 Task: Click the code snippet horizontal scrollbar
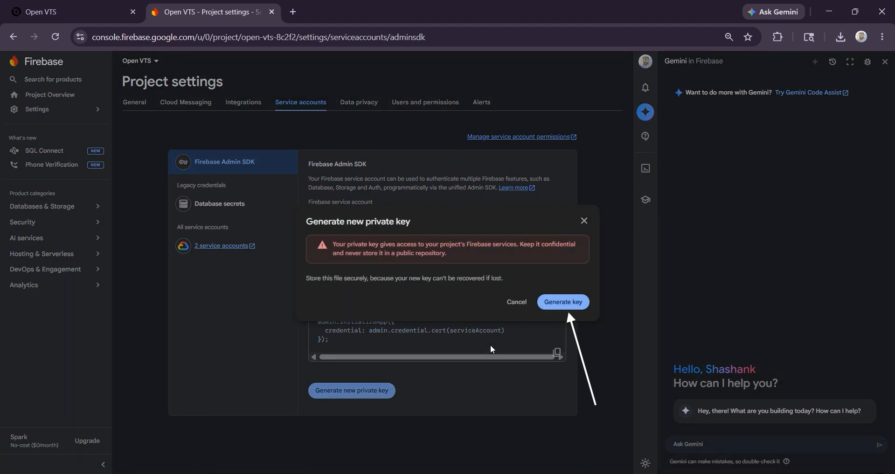437,357
